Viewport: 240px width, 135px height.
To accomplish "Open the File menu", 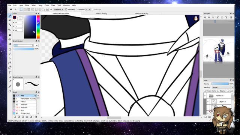I will [x=10, y=5].
